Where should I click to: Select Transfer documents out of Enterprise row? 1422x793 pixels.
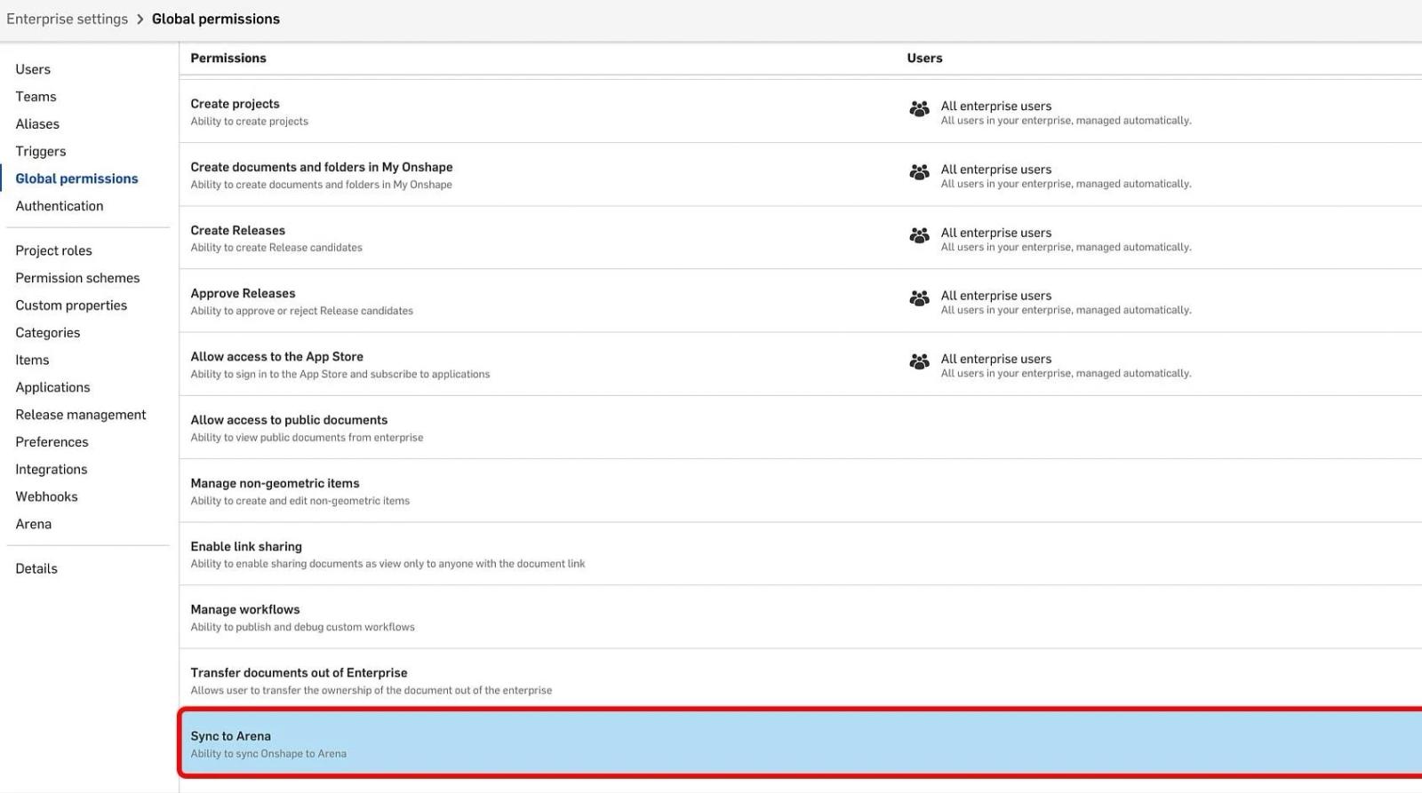(533, 680)
